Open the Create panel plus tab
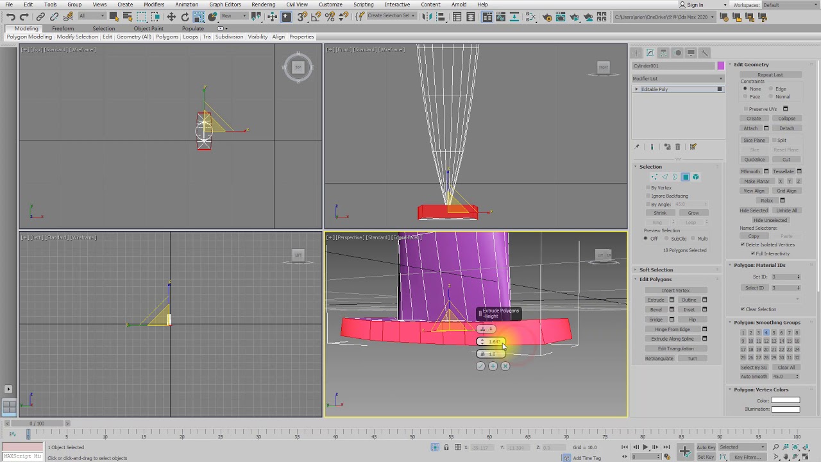Screen dimensions: 821x462 636,53
